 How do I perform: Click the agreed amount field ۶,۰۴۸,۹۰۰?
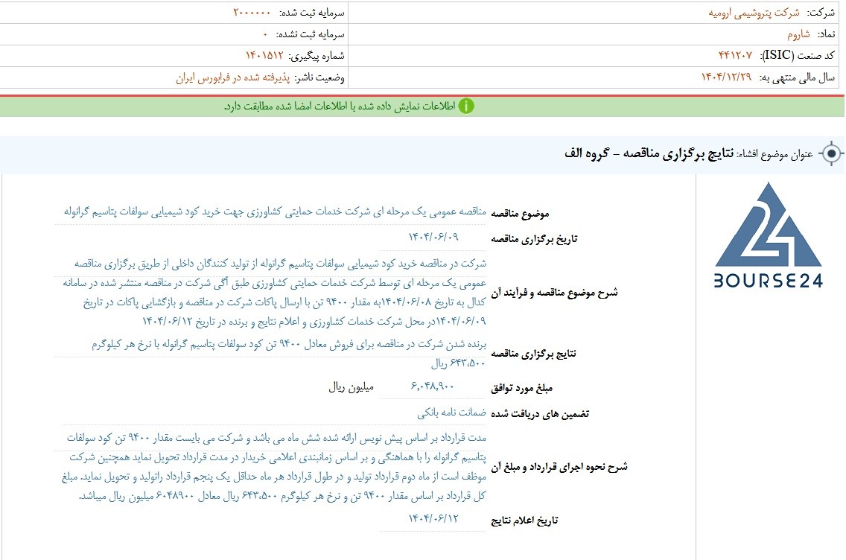[433, 386]
